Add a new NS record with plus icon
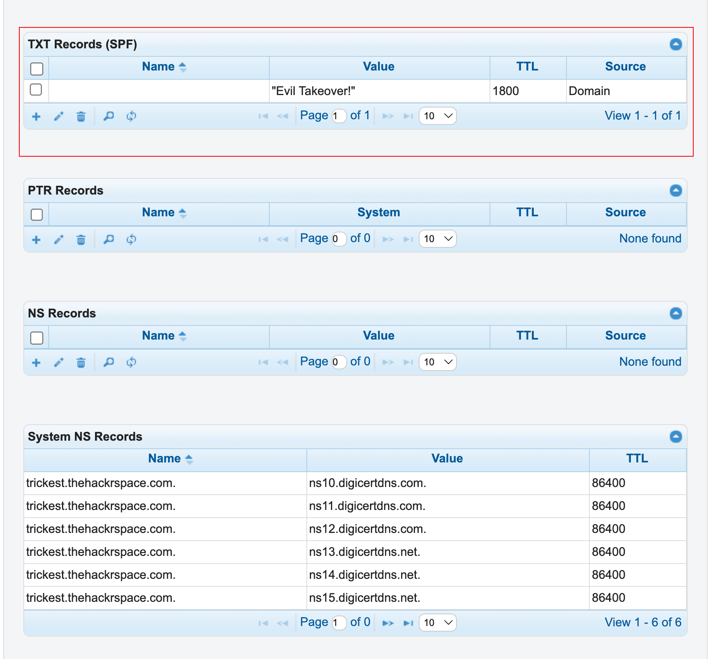Image resolution: width=715 pixels, height=659 pixels. tap(36, 363)
